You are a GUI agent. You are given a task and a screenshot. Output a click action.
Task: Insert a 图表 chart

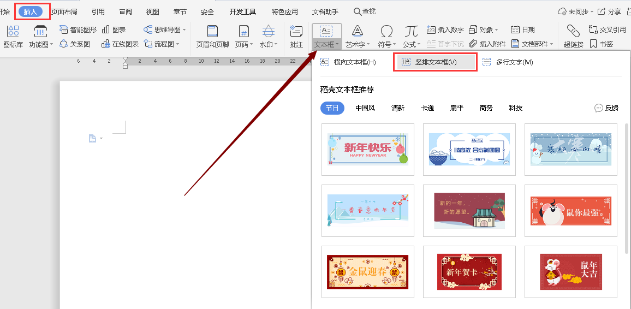click(114, 30)
